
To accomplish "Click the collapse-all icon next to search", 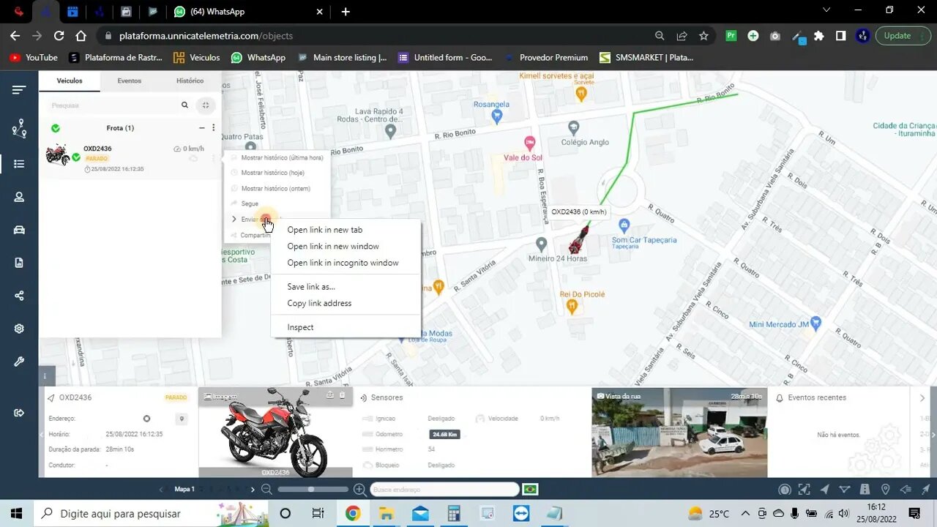I will point(206,105).
